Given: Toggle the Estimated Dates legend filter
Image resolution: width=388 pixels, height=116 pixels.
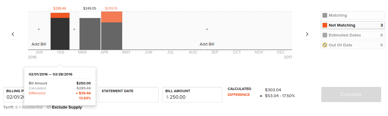Looking at the screenshot, I should (x=353, y=35).
